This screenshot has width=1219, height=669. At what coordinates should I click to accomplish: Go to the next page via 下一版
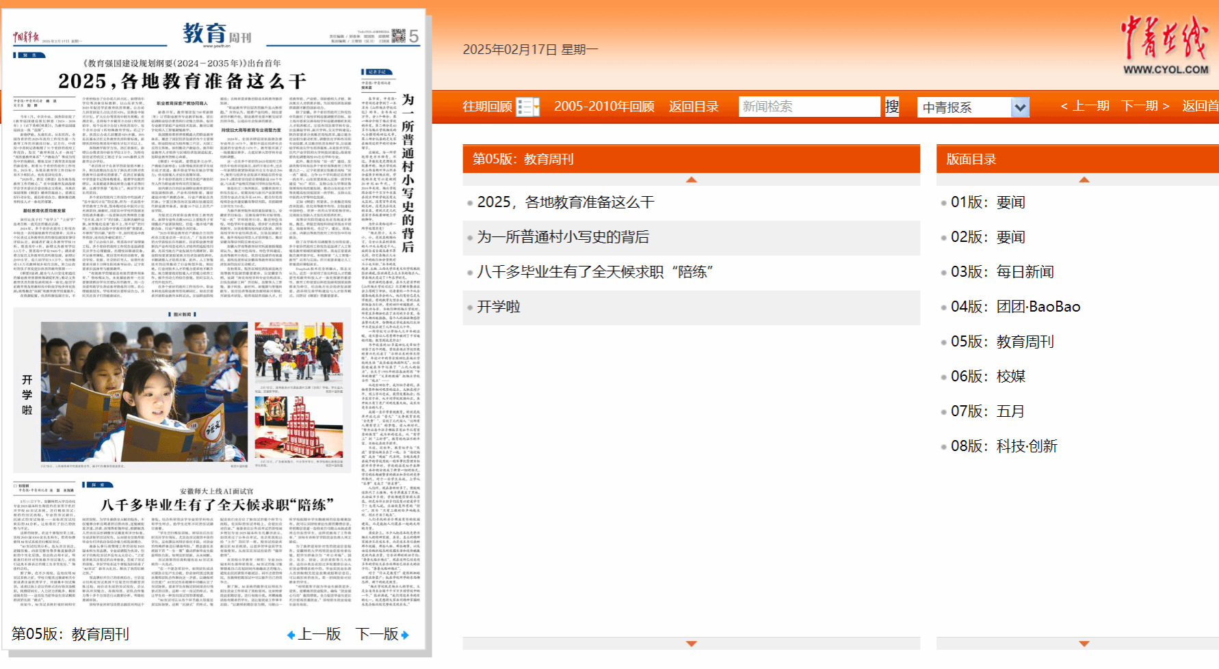point(377,634)
